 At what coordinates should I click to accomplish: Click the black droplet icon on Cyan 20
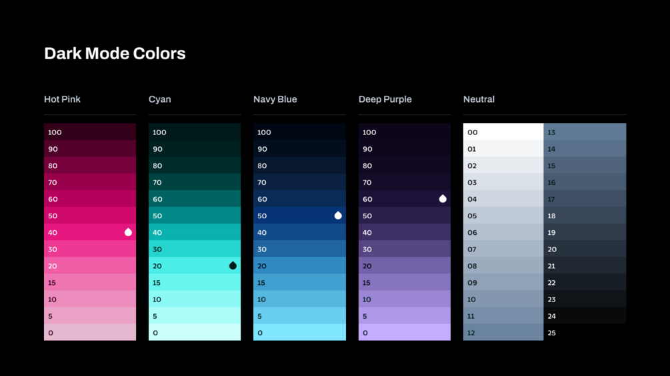click(233, 266)
